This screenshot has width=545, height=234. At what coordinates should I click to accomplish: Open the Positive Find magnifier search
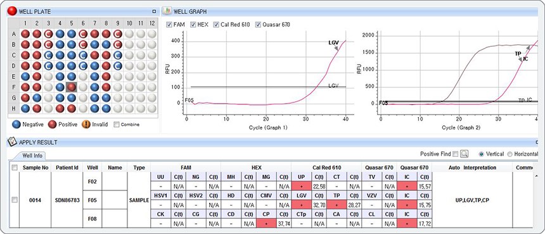(x=464, y=154)
